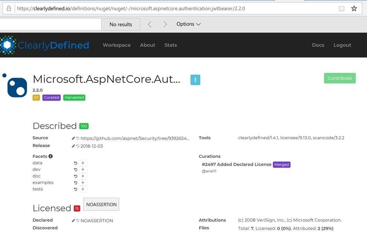Add a glob to the dev facet with plus
Viewport: 367px width, 241px height.
[83, 169]
